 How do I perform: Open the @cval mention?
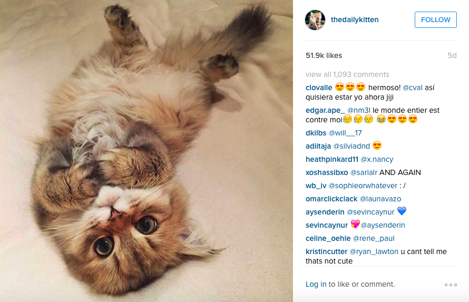click(x=413, y=87)
